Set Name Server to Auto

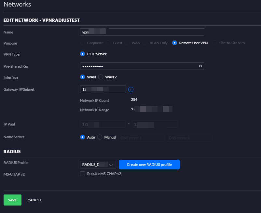[82, 137]
